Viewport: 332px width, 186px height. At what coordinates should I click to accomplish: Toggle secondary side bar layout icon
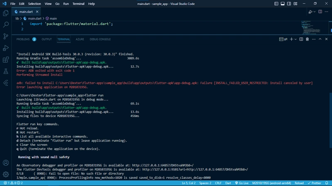pyautogui.click(x=289, y=4)
